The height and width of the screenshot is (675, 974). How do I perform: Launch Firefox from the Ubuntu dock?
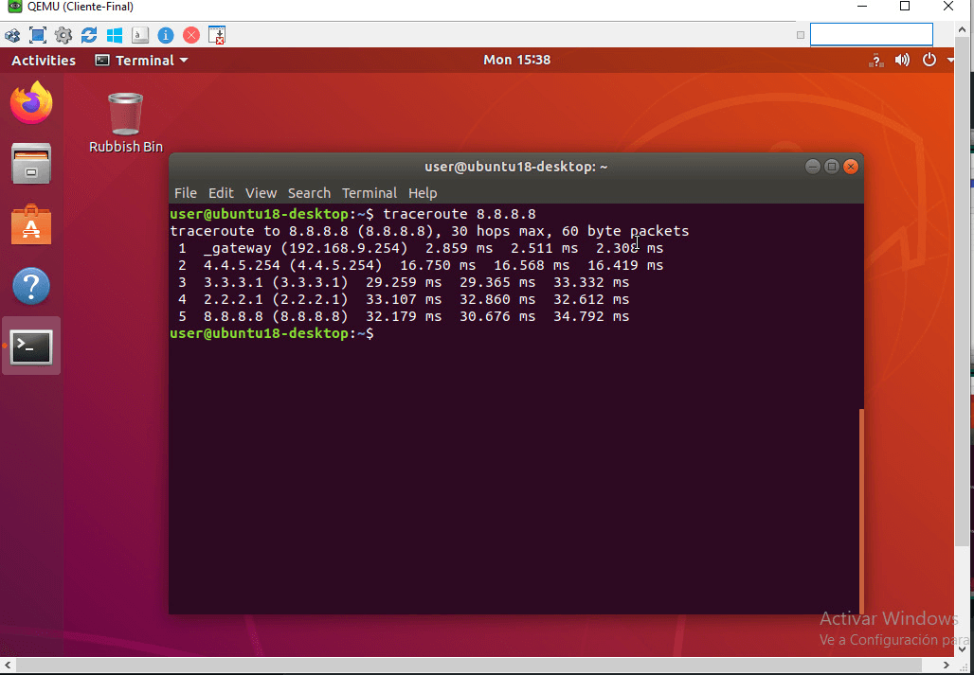(x=31, y=103)
